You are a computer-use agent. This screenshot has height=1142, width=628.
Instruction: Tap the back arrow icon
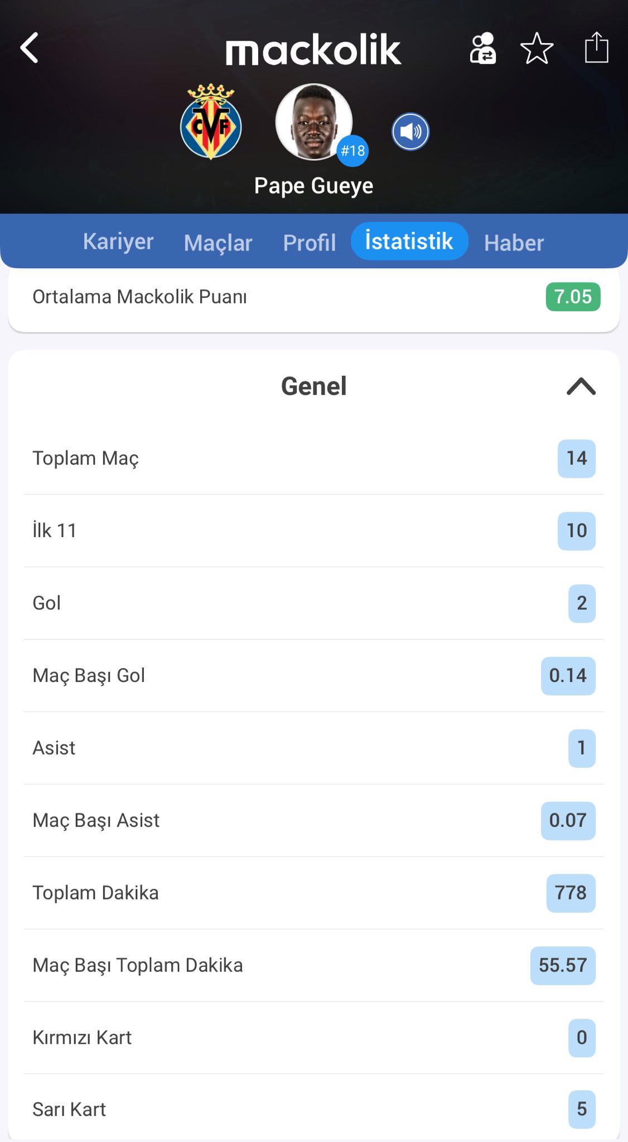30,48
